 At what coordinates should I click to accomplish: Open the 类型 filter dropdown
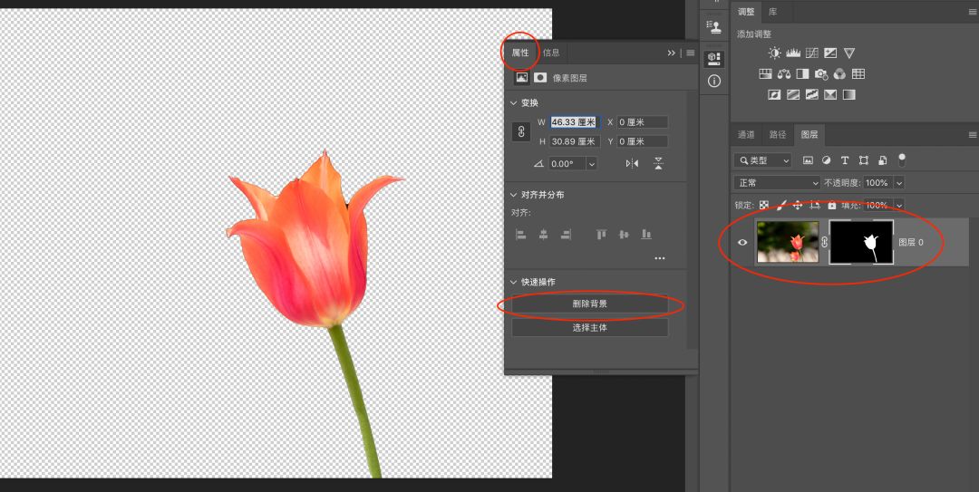pyautogui.click(x=763, y=160)
